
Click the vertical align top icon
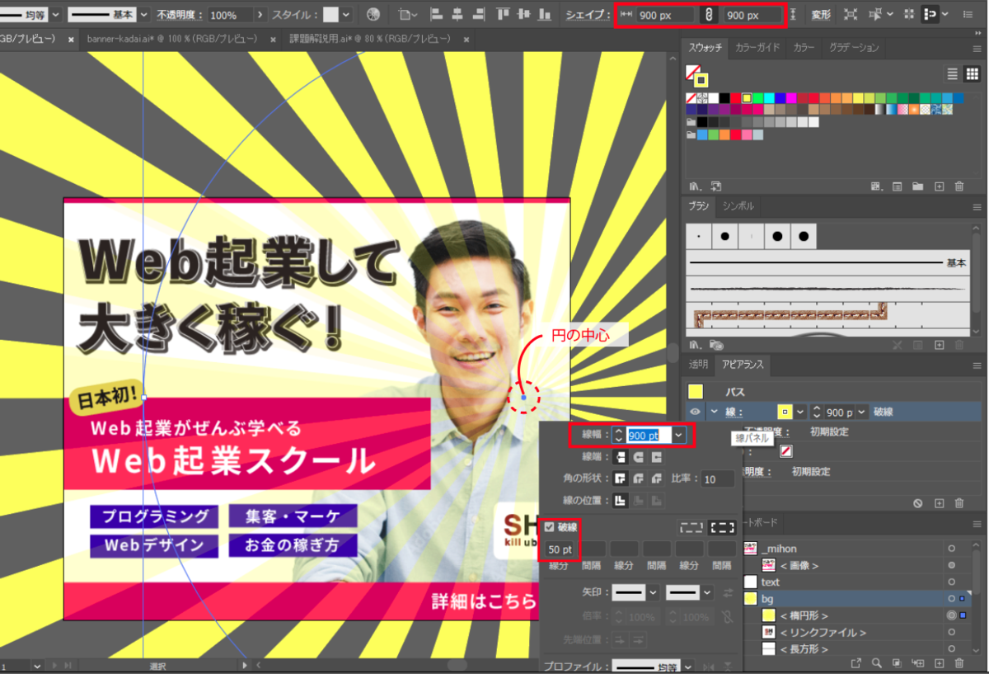point(504,14)
